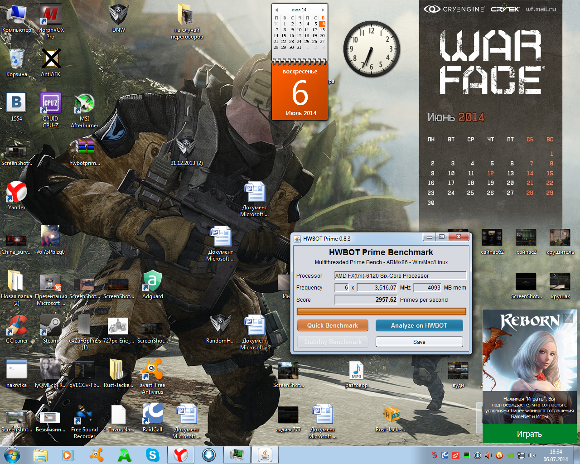Viewport: 580px width, 464px height.
Task: Open the DNW desktop icon
Action: pos(118,19)
